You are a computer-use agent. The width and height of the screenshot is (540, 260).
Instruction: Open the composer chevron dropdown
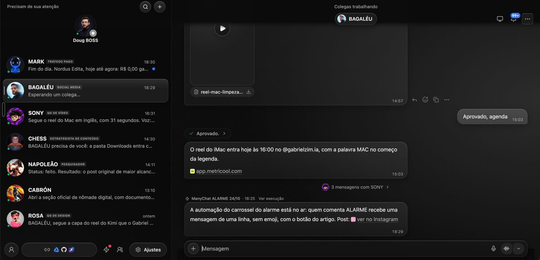pos(518,248)
